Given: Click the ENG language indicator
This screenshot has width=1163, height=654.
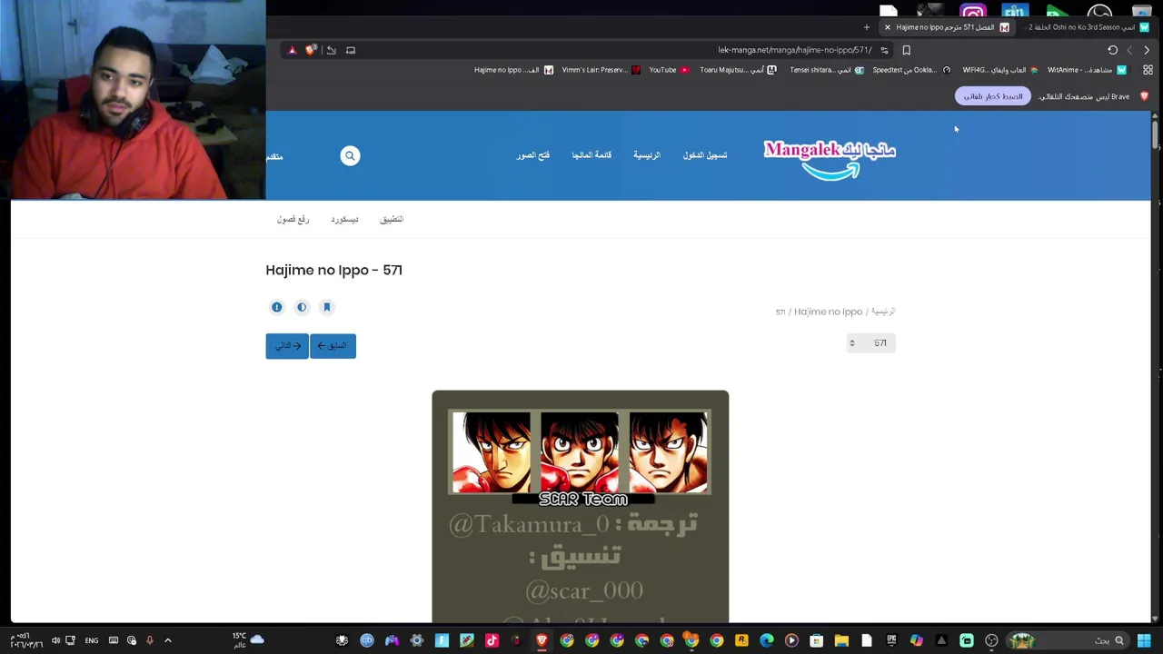Looking at the screenshot, I should (92, 640).
